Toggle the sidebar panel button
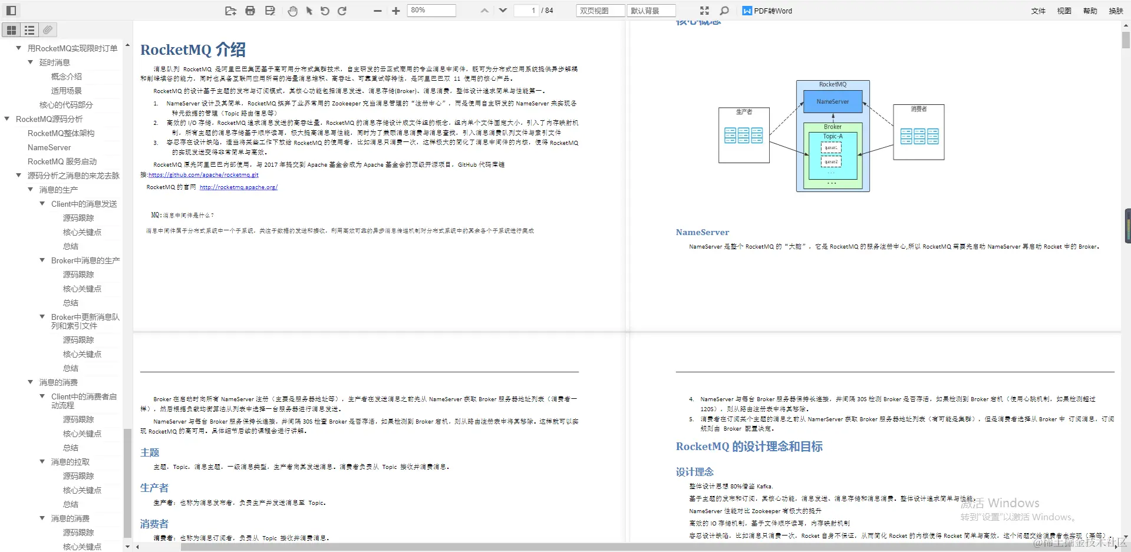 tap(11, 11)
